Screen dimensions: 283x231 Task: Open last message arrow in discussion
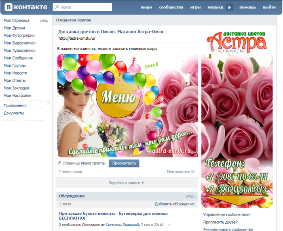click(168, 225)
